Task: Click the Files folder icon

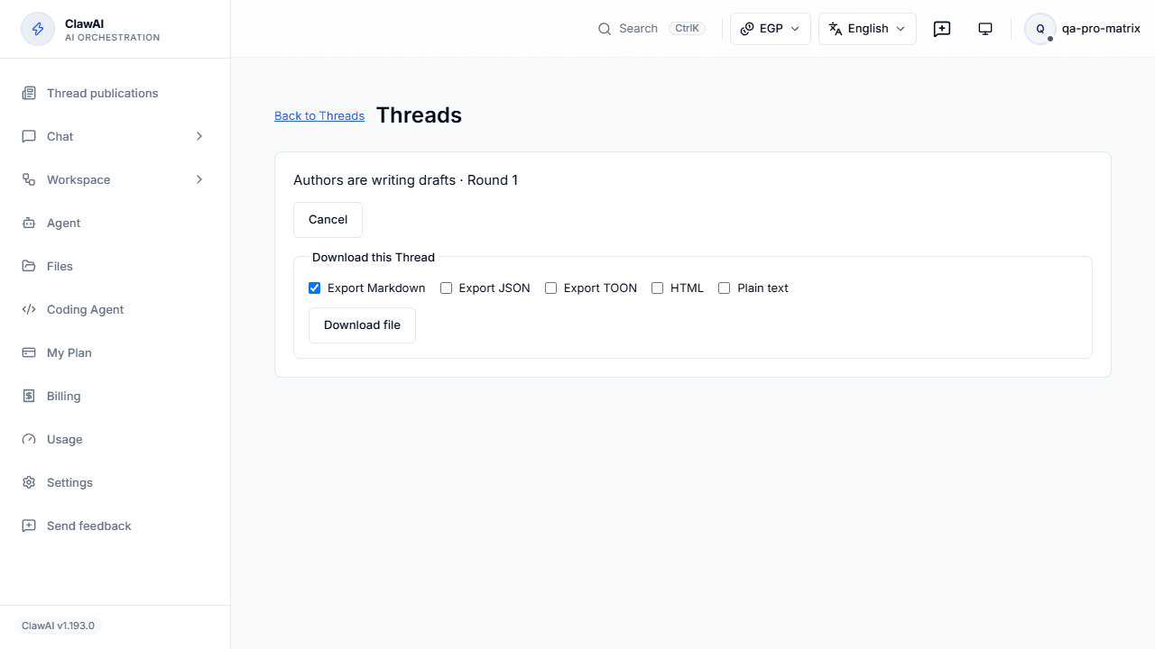Action: [29, 266]
